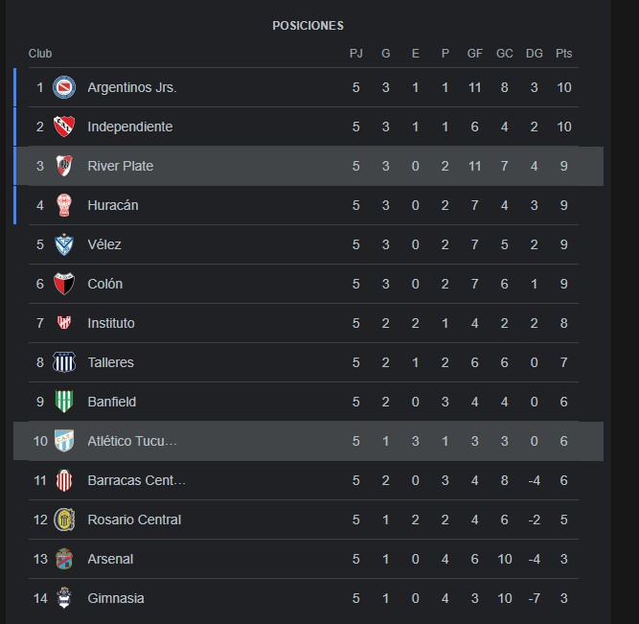Click the PJ column header
Screen dimensions: 639x624
point(355,54)
